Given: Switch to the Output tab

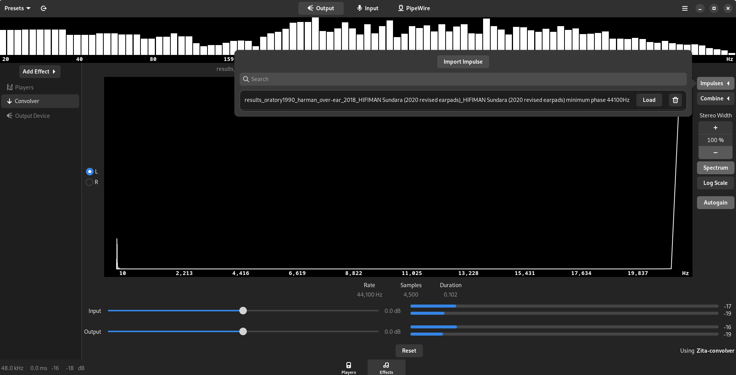Looking at the screenshot, I should coord(321,8).
